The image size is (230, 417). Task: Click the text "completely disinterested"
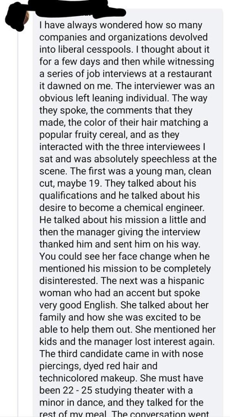[x=124, y=275]
